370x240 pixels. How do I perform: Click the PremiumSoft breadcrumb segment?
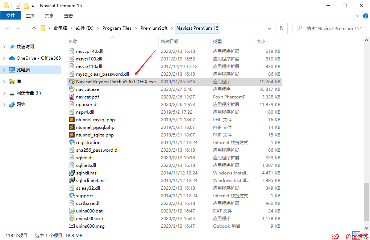point(154,28)
